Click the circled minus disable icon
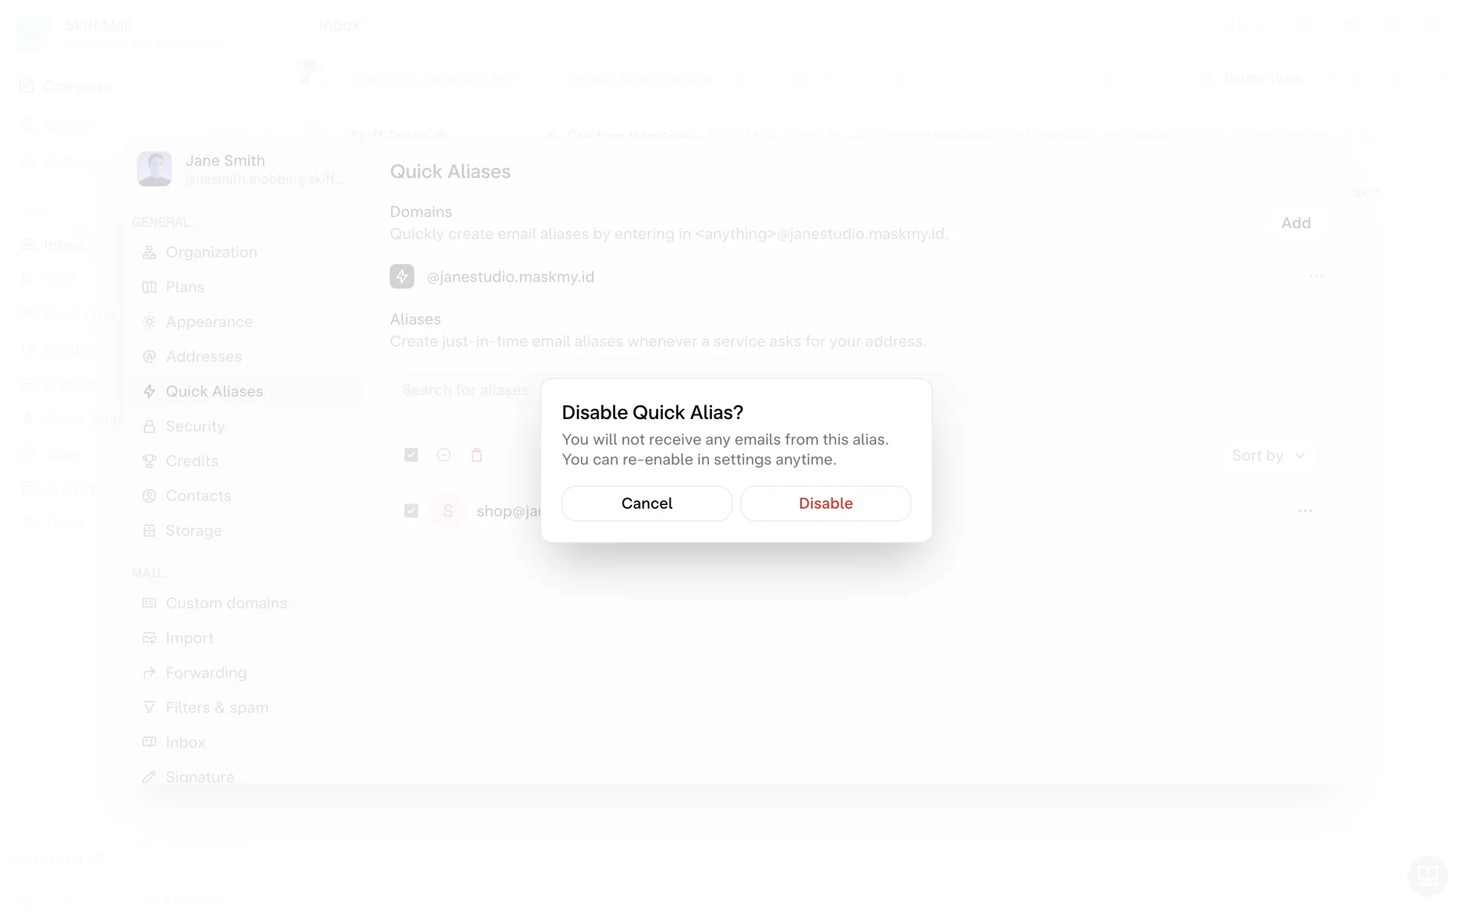 [443, 455]
